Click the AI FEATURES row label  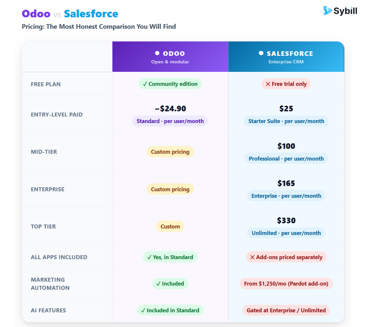pos(48,310)
